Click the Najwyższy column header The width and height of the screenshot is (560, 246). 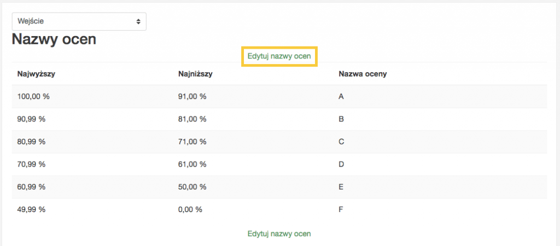36,74
